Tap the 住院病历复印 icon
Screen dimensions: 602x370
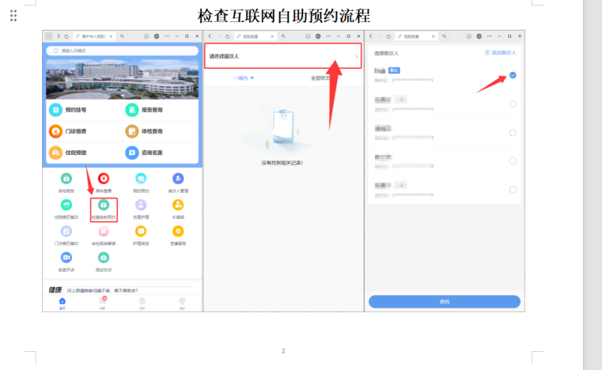(66, 205)
